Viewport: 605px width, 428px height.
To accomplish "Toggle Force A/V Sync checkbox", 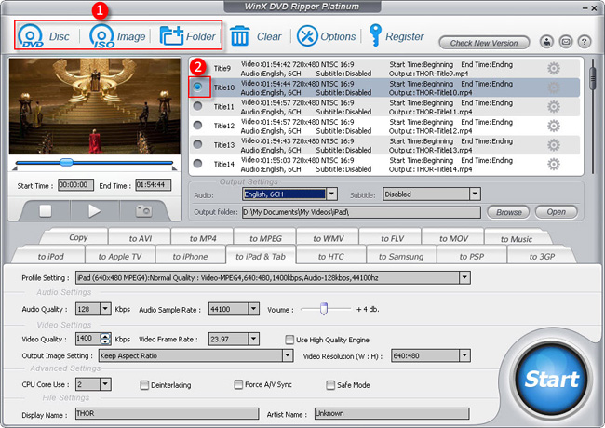I will click(x=238, y=384).
